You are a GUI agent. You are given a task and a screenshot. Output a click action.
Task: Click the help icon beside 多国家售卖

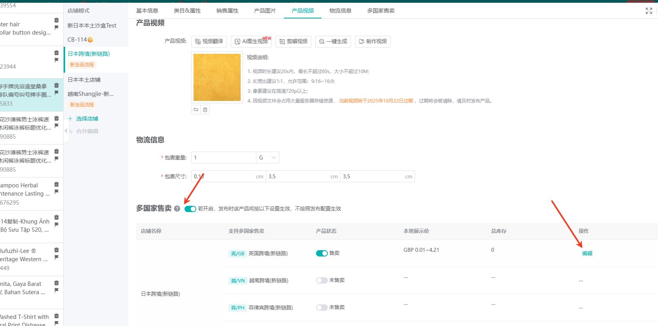[177, 209]
